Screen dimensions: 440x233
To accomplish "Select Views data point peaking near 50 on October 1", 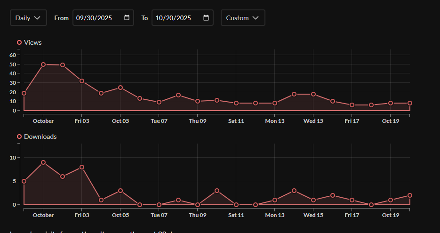I will click(x=43, y=64).
